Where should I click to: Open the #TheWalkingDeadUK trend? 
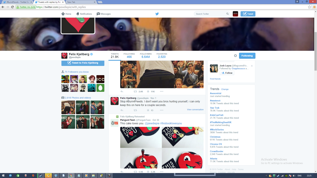click(221, 122)
